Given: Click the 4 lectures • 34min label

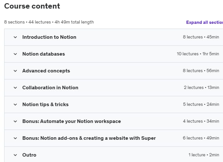Looking at the screenshot, I should click(201, 121).
